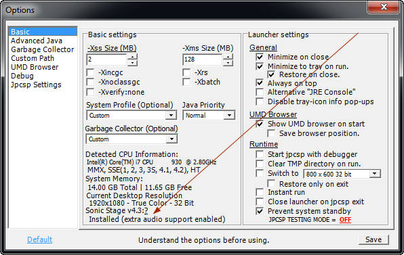Image resolution: width=404 pixels, height=255 pixels.
Task: Check Start jpcsp with debugger
Action: [260, 154]
